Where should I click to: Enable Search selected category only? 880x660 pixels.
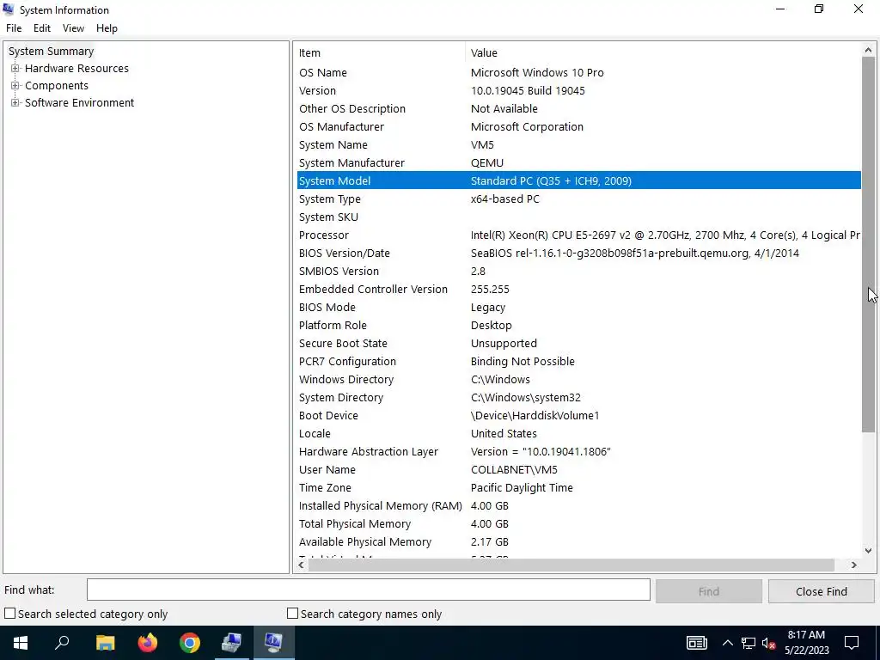click(10, 614)
